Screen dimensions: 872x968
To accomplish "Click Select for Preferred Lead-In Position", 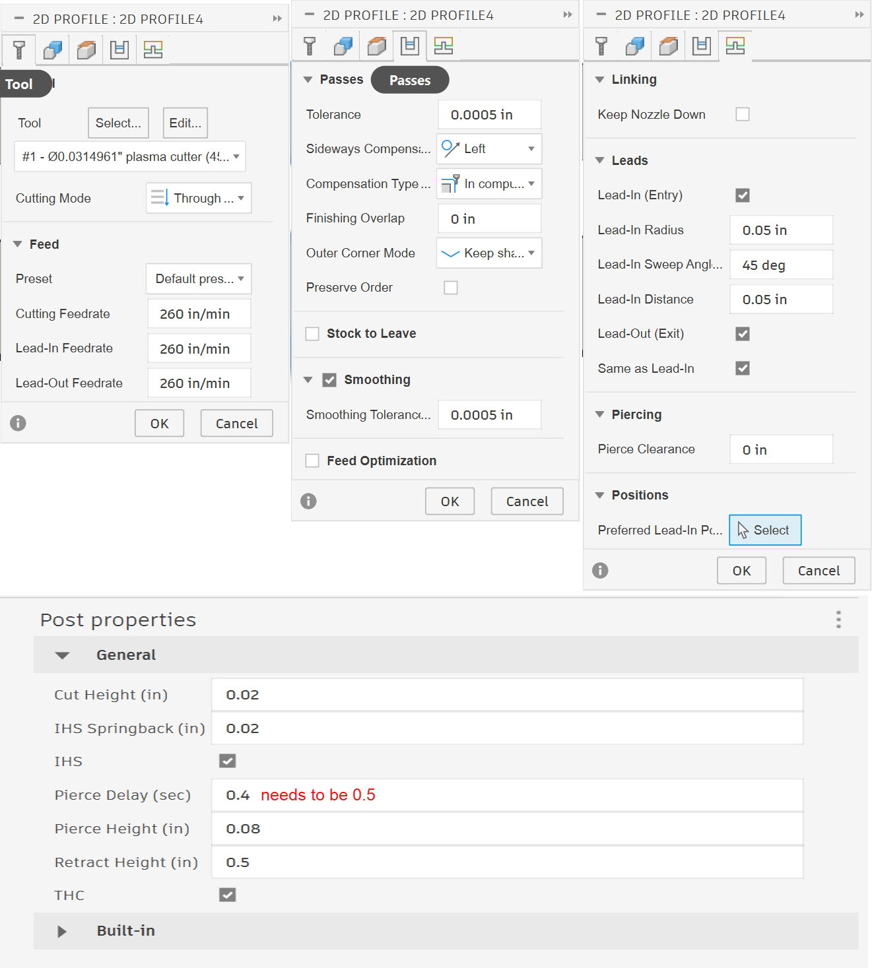I will pos(765,530).
